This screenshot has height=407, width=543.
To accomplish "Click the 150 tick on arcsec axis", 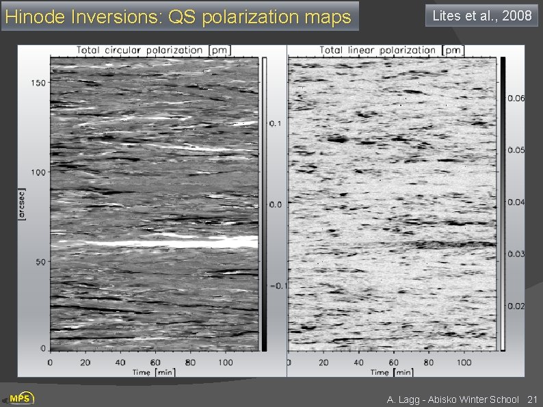I will [38, 83].
